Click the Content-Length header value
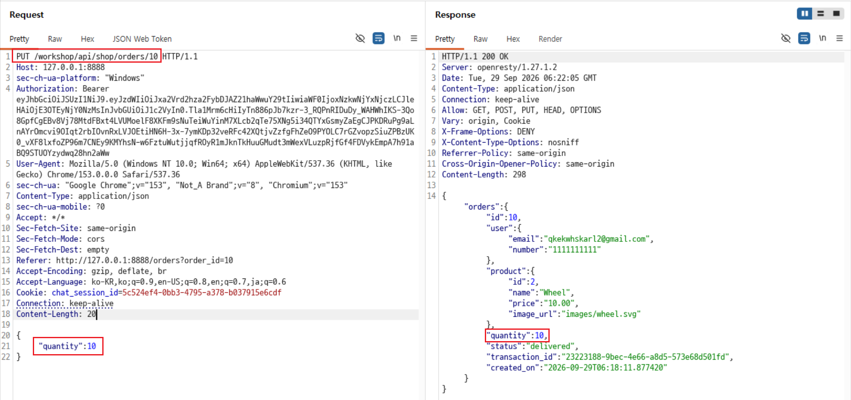Screen dimensions: 851x400 pos(92,314)
